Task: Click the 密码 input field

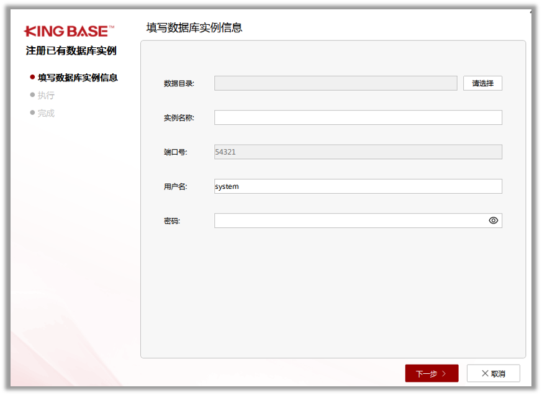Action: click(348, 220)
